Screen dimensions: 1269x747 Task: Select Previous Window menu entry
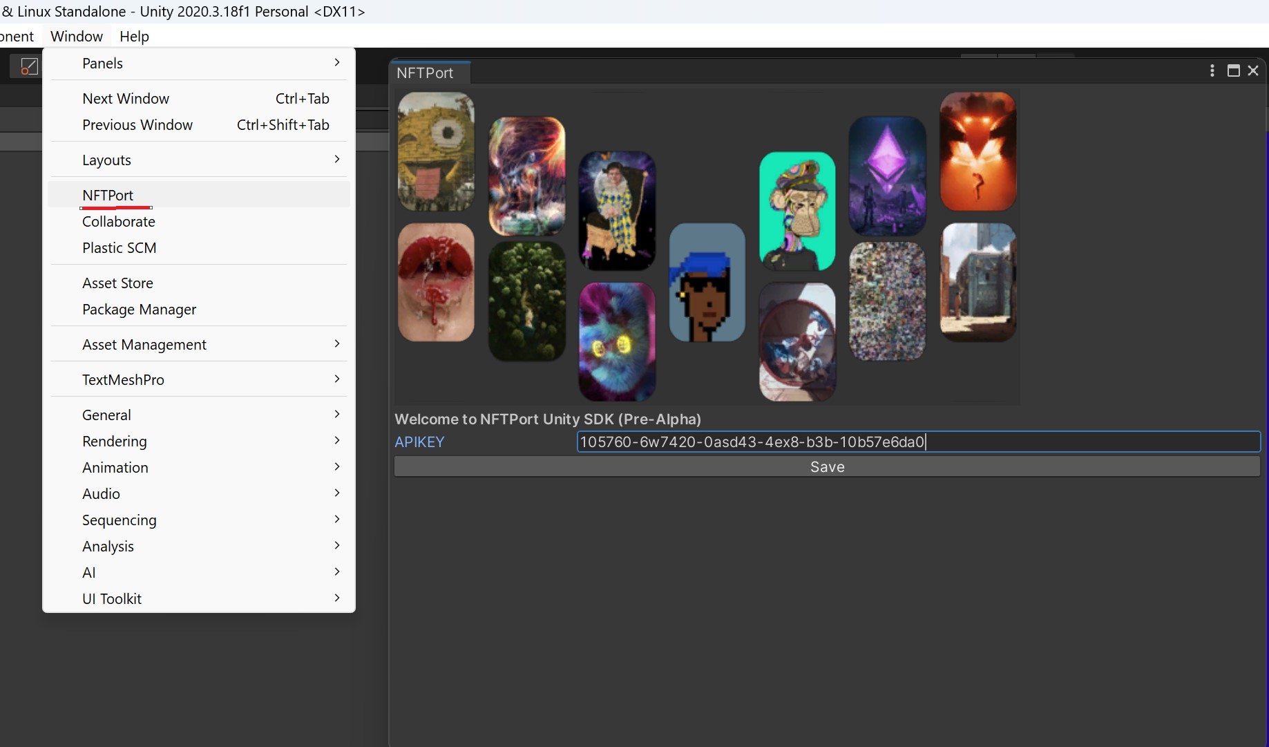coord(199,124)
